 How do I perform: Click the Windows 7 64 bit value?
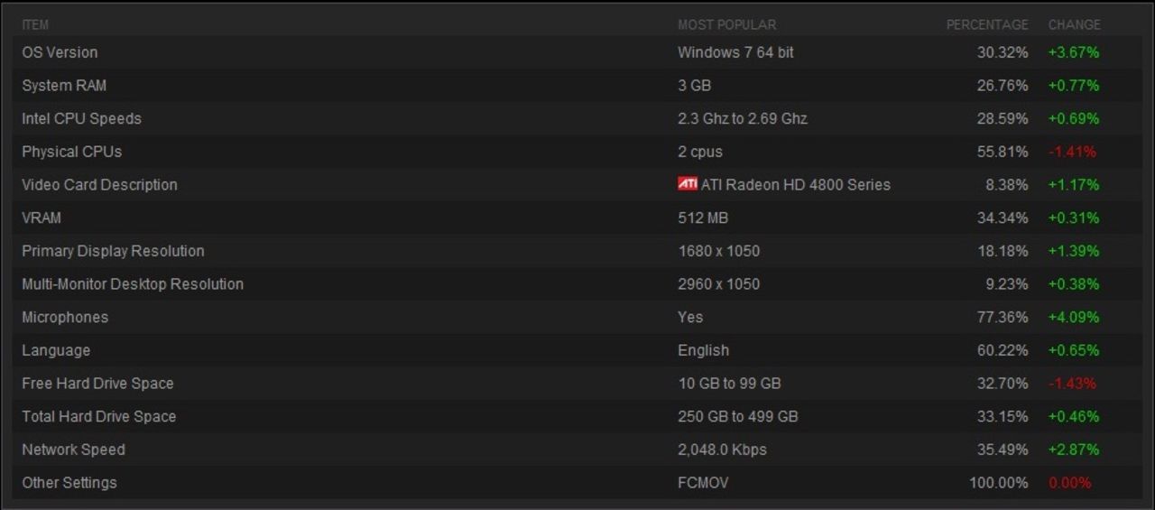pos(735,52)
